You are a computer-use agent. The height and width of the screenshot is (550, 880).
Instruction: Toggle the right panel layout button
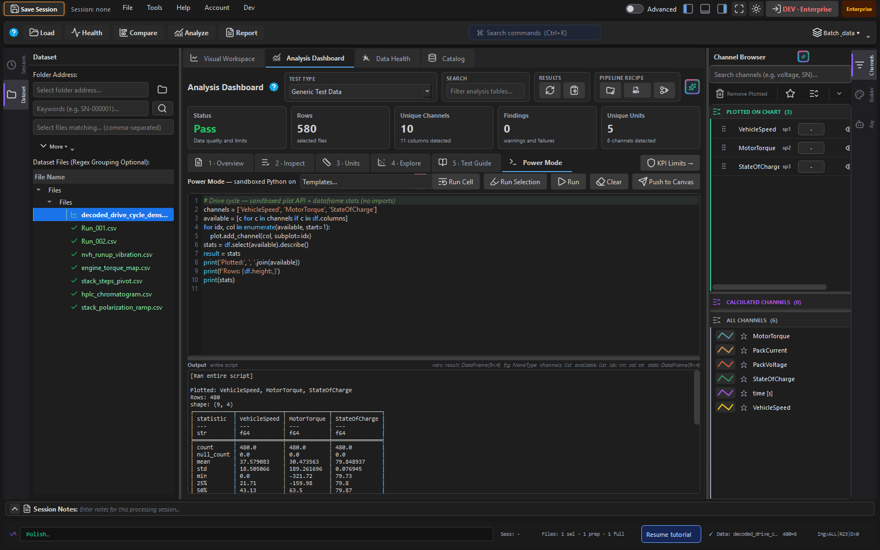722,9
